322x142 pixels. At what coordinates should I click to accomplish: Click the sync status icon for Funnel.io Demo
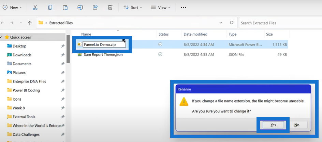tap(160, 45)
